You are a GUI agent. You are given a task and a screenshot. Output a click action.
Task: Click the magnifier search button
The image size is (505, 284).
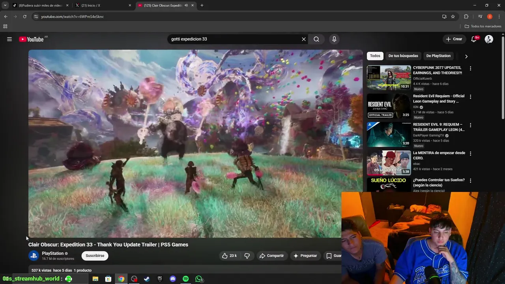point(316,39)
